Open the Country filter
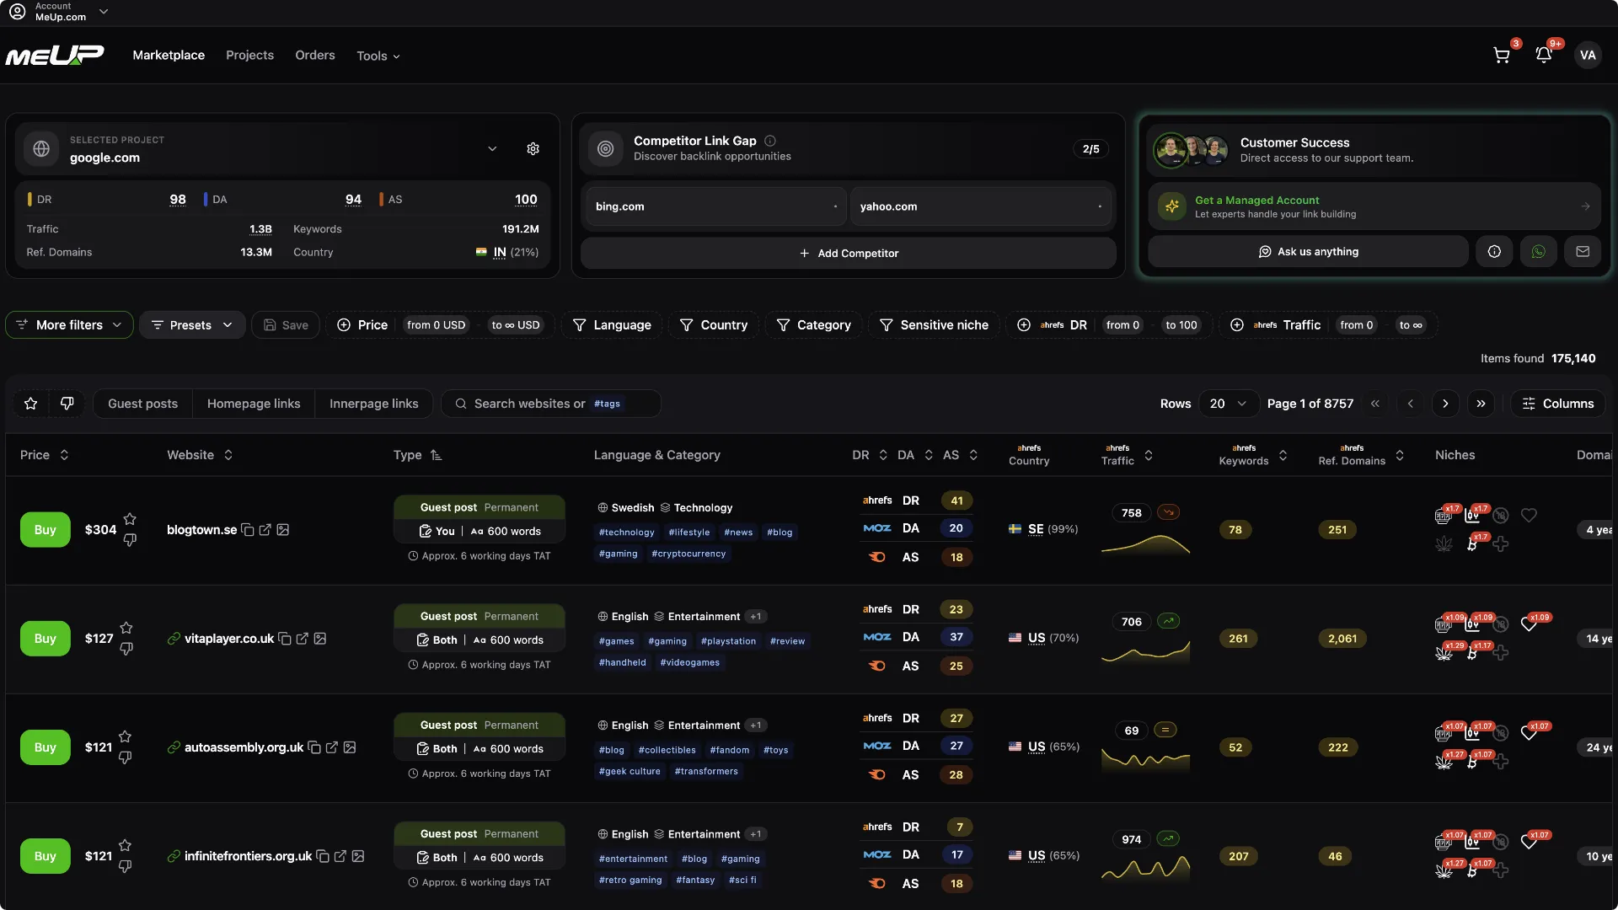 click(714, 325)
